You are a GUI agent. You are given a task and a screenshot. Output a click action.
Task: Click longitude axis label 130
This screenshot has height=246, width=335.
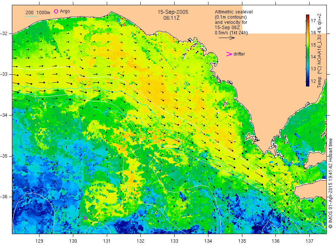tap(73, 241)
